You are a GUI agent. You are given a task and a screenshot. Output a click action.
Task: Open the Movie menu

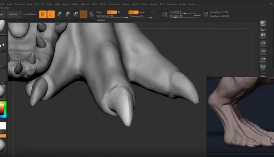(x=94, y=4)
